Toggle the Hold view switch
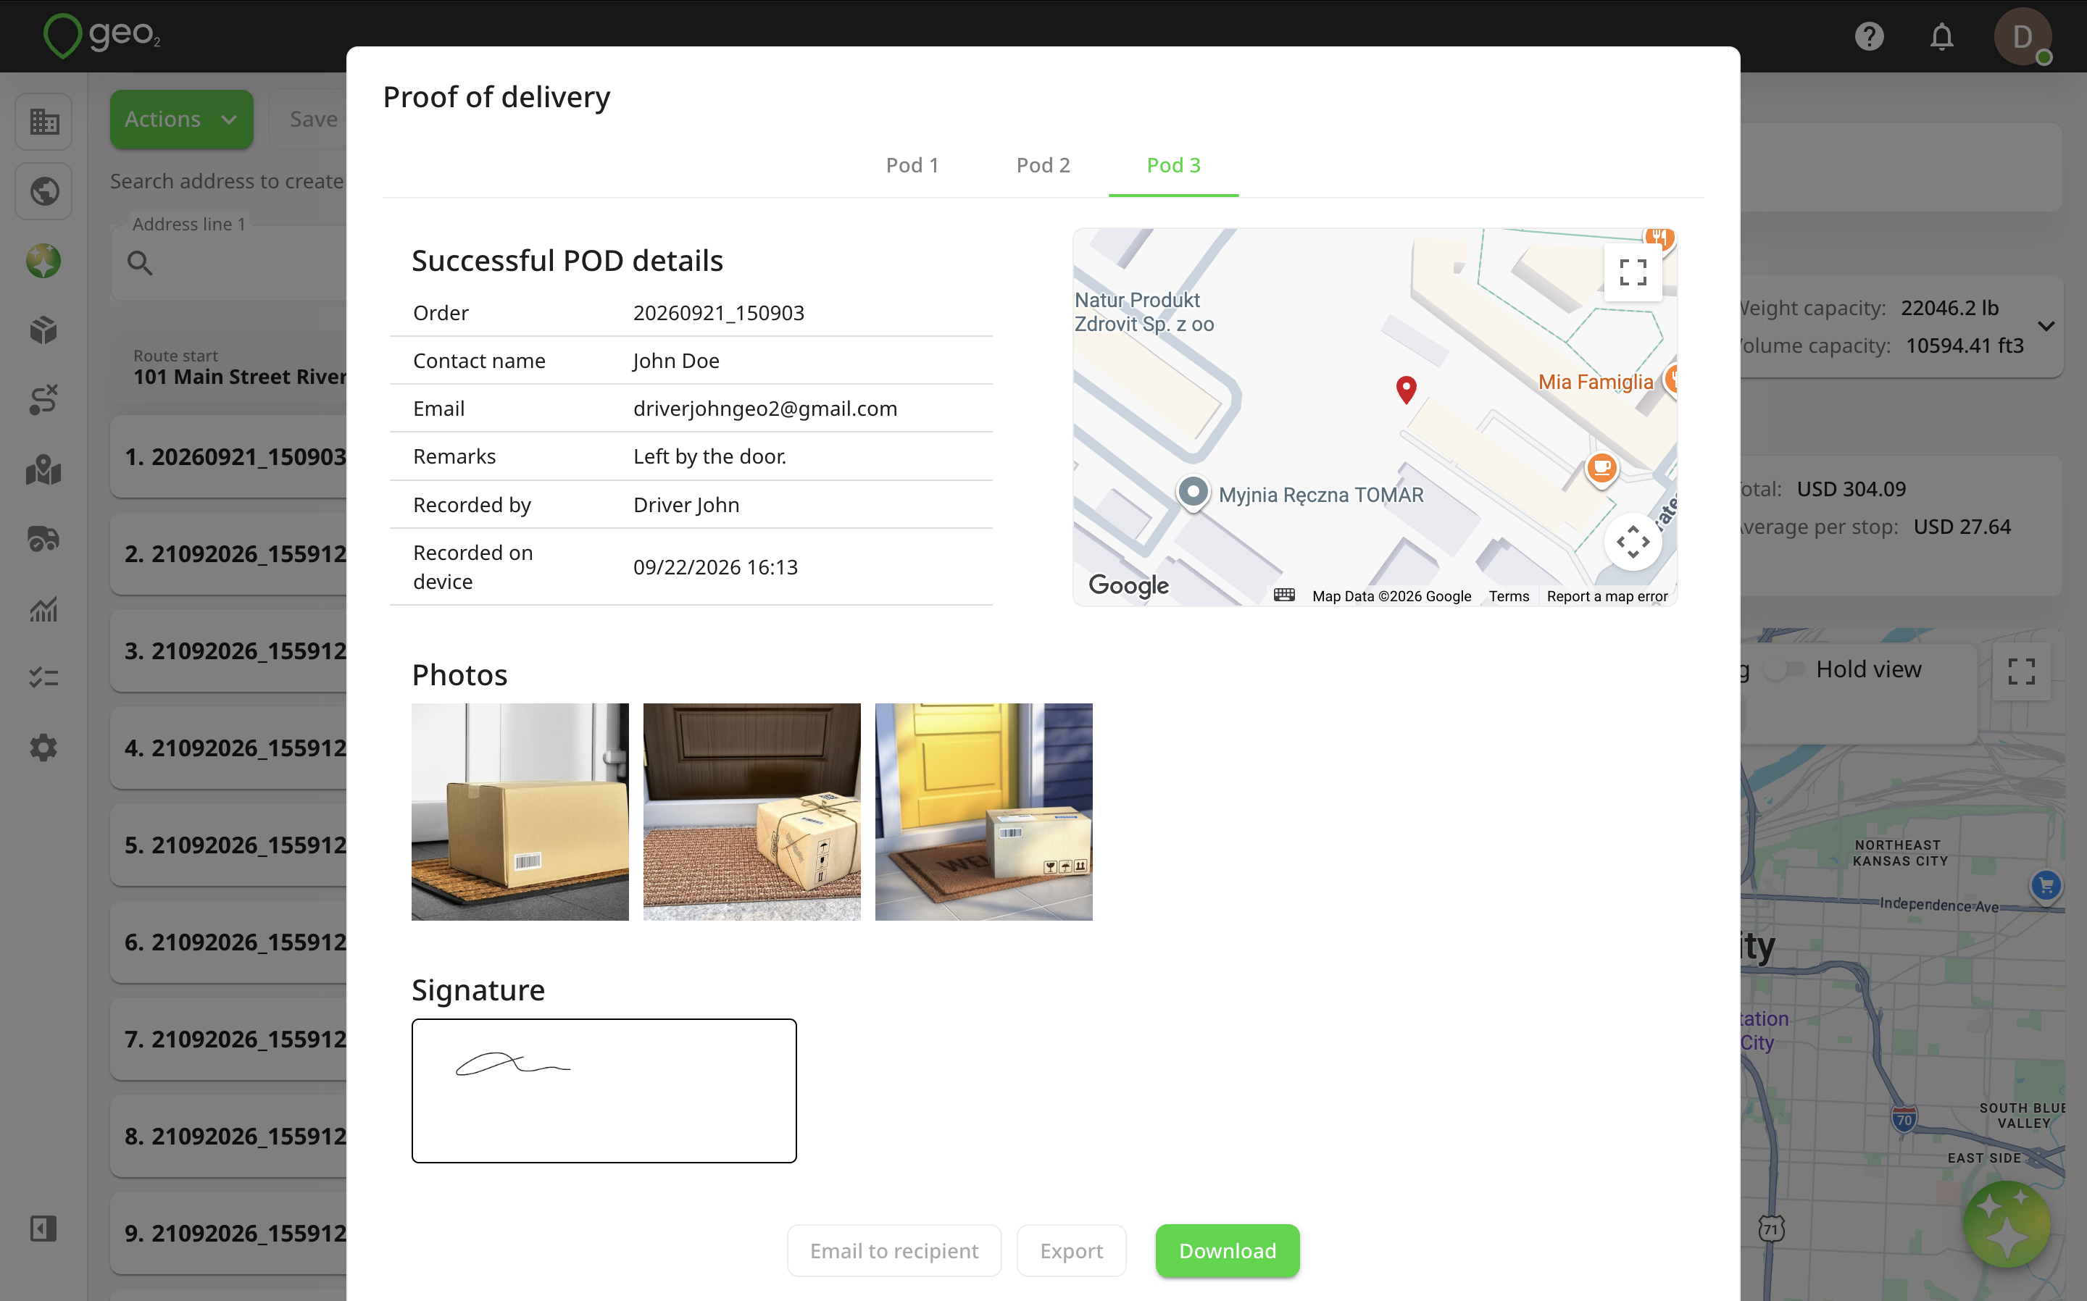 click(x=1785, y=669)
